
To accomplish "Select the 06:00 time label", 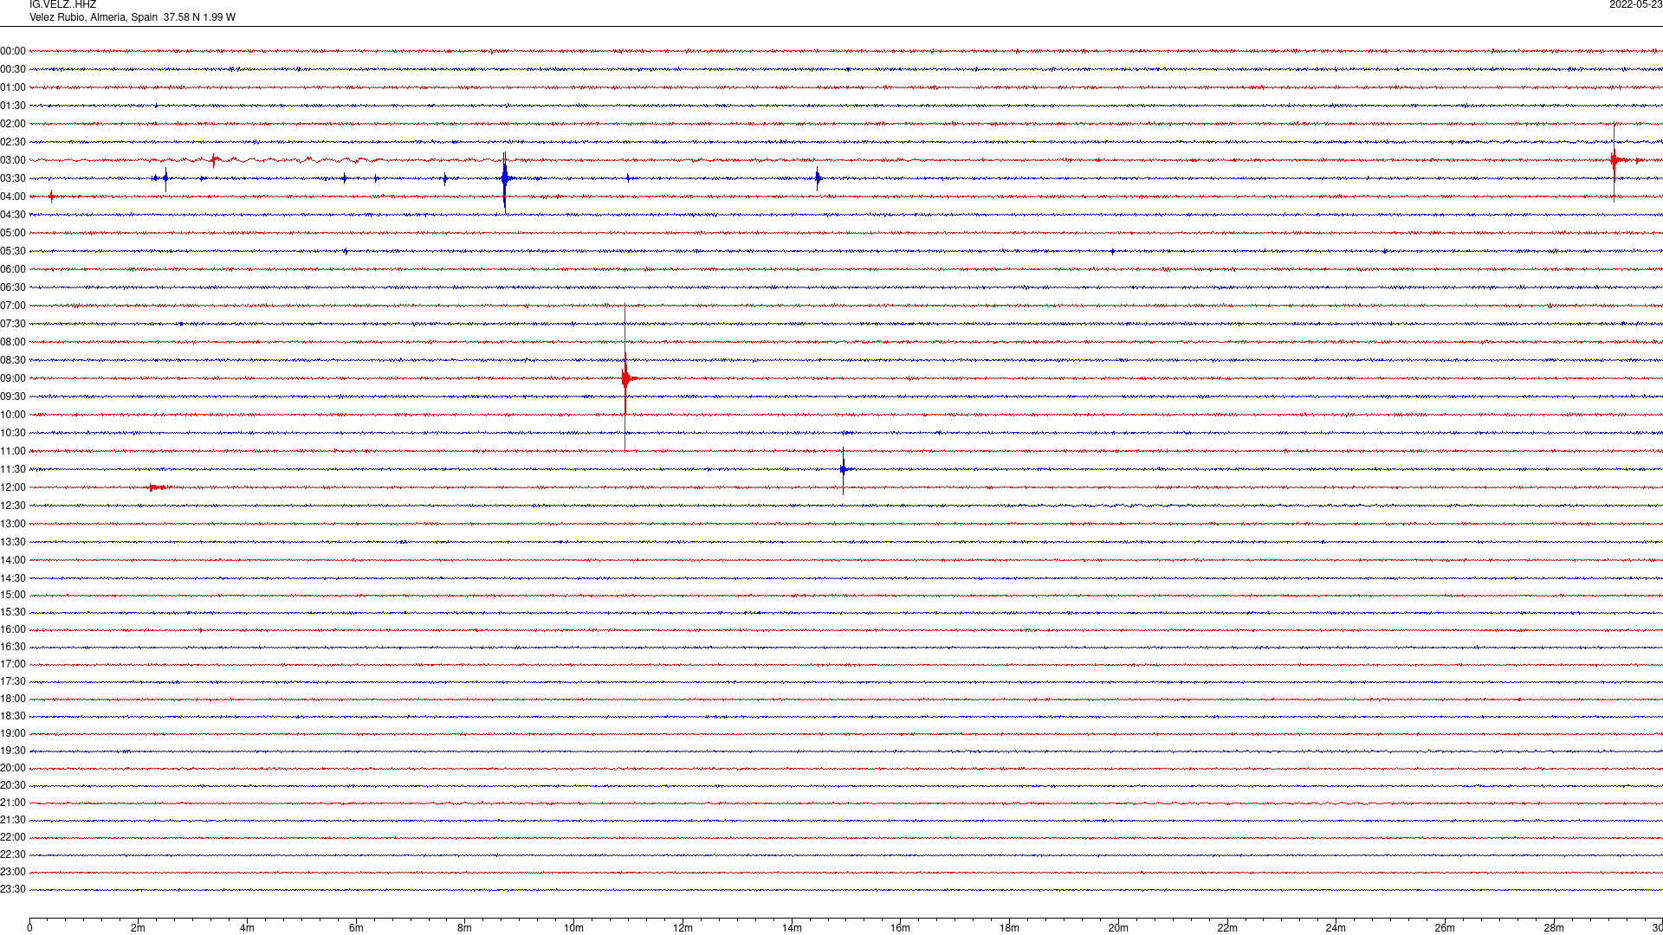I will 13,269.
